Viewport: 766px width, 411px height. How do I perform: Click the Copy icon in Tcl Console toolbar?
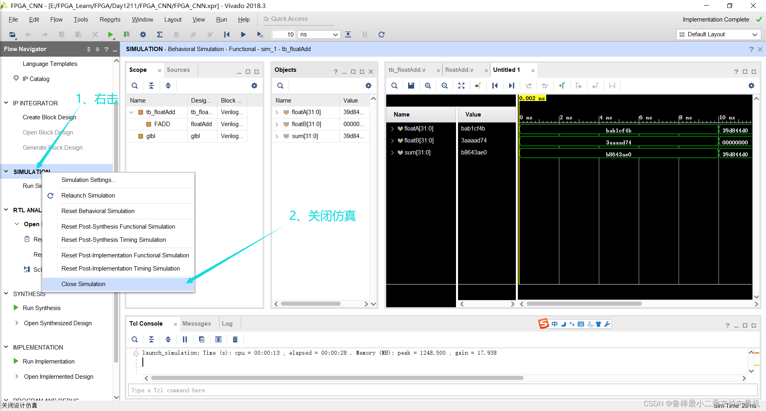coord(201,340)
